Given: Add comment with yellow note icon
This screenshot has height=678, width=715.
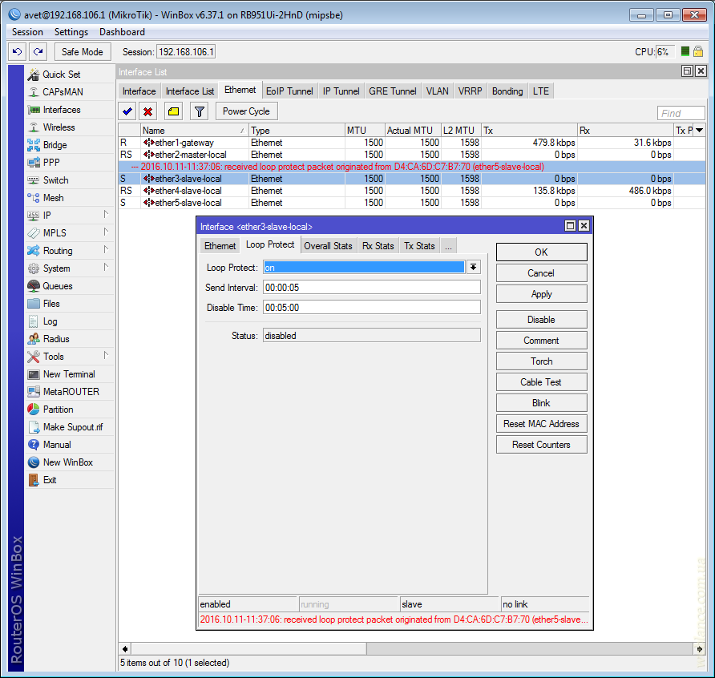Looking at the screenshot, I should pyautogui.click(x=174, y=111).
